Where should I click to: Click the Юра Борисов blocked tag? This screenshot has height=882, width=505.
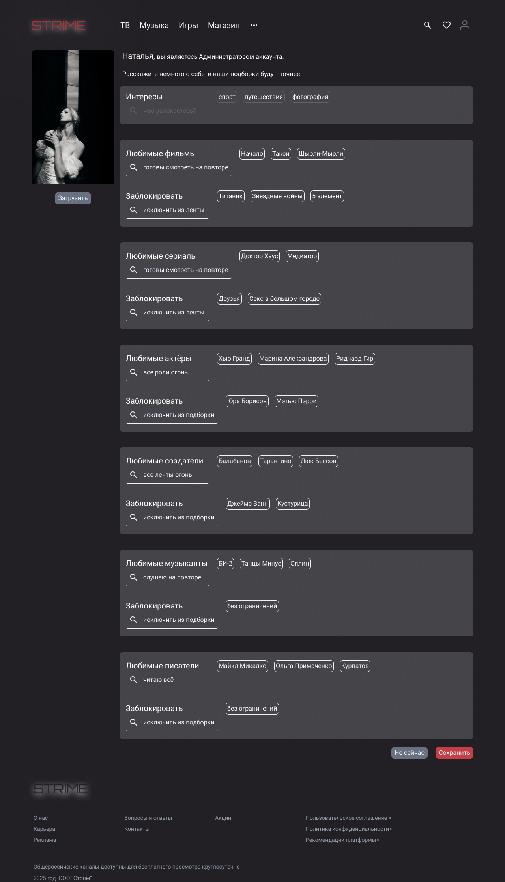tap(247, 401)
